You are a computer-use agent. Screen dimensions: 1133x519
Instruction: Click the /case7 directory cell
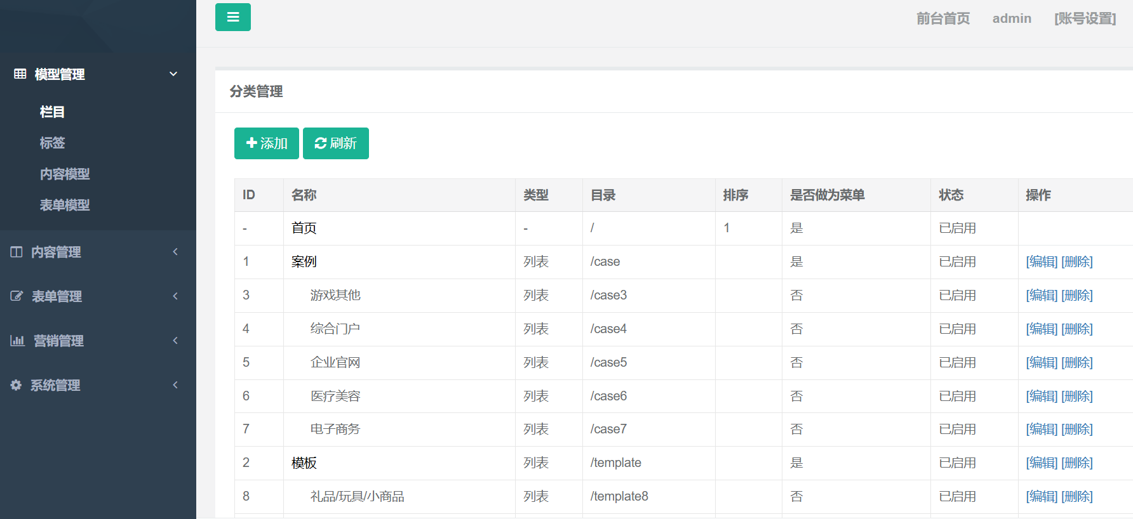[649, 430]
